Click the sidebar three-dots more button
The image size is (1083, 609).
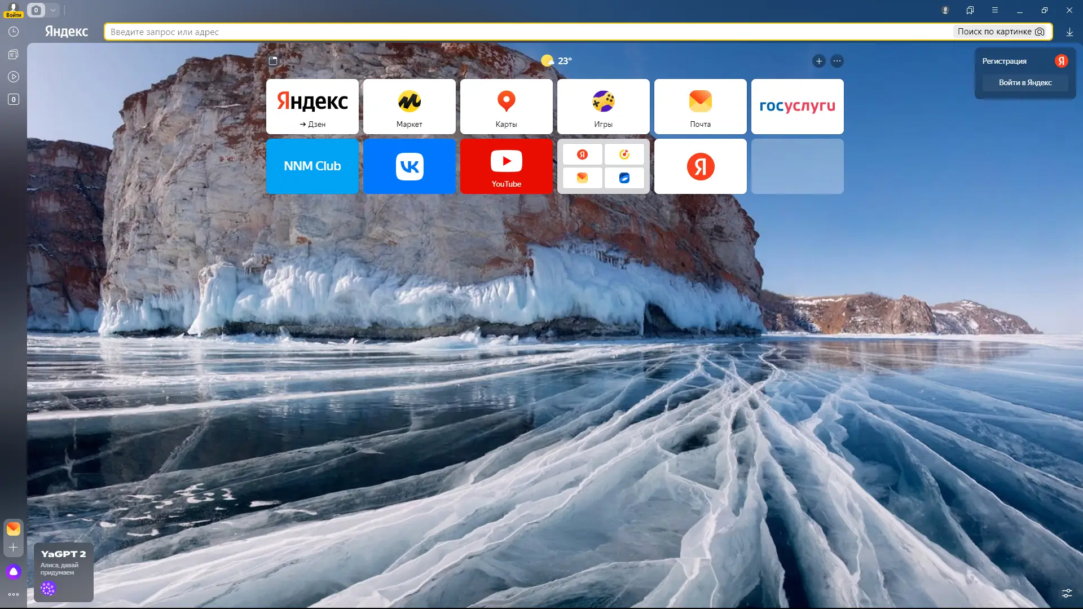(x=14, y=594)
